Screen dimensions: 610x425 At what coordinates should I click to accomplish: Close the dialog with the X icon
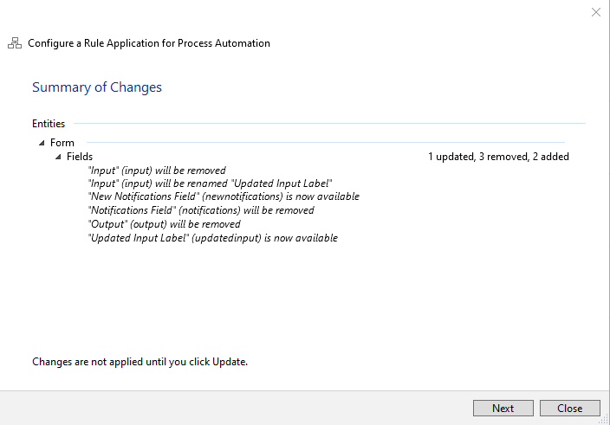coord(596,12)
